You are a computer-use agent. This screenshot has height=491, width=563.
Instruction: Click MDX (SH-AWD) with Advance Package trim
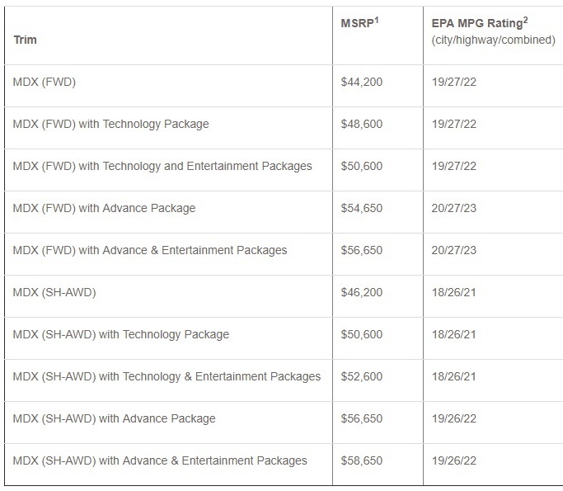[114, 418]
